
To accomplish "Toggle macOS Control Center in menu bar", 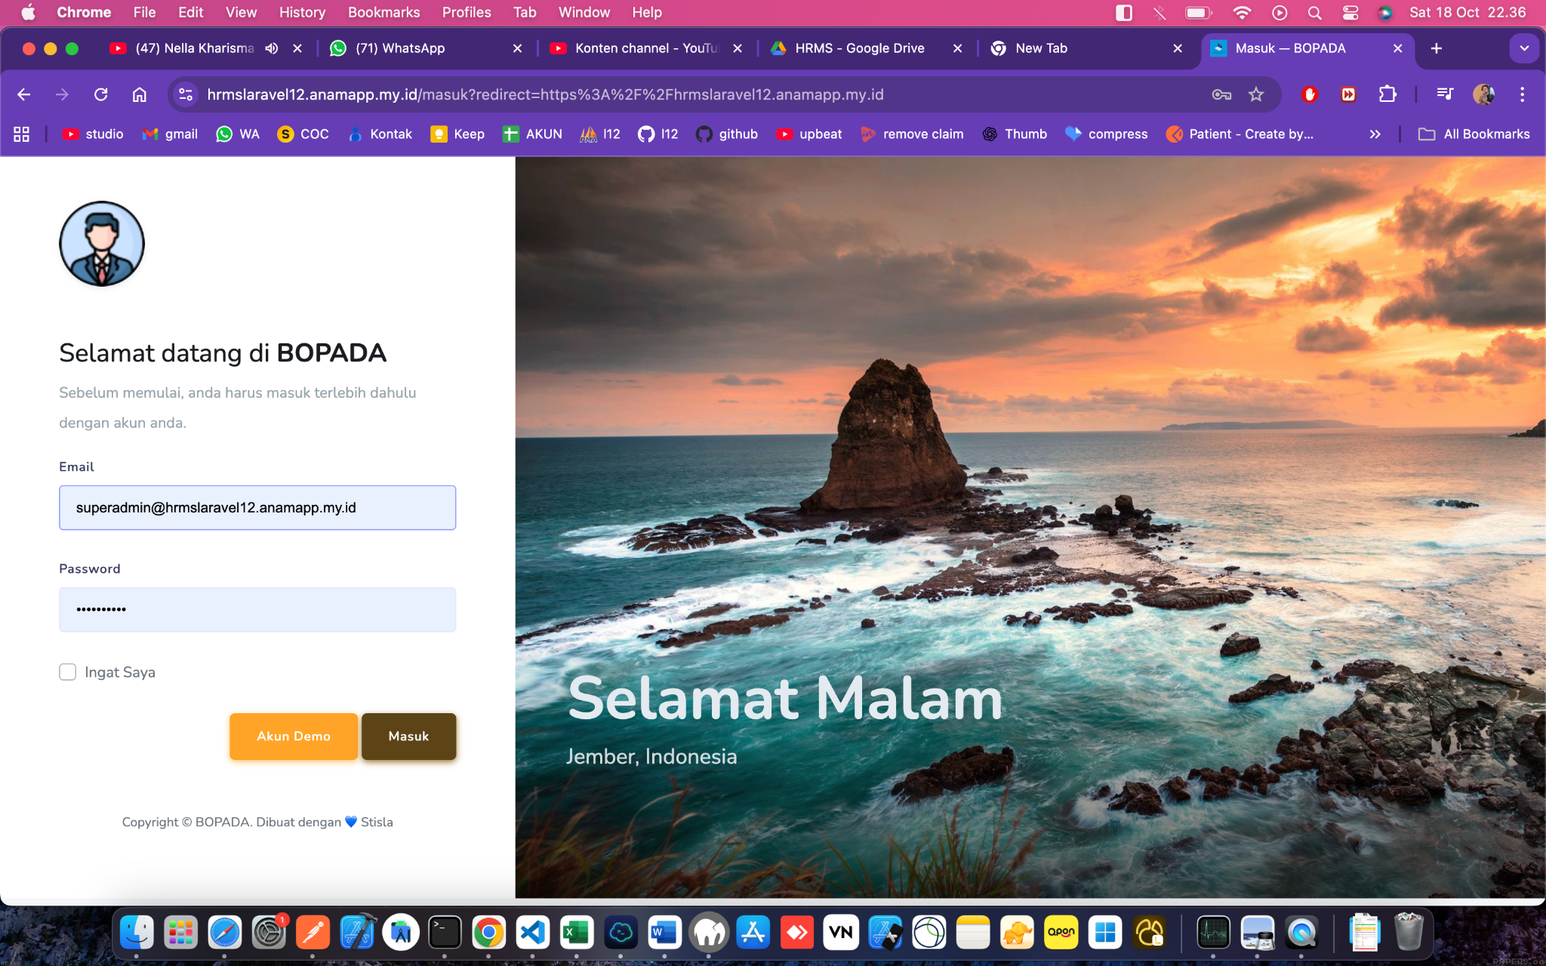I will [x=1350, y=13].
